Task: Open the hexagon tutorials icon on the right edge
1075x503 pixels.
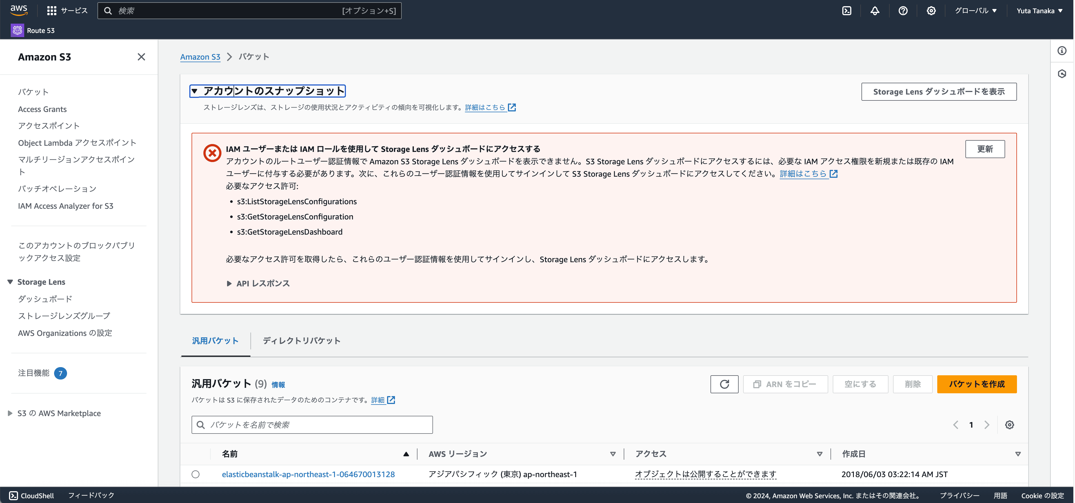Action: tap(1062, 74)
